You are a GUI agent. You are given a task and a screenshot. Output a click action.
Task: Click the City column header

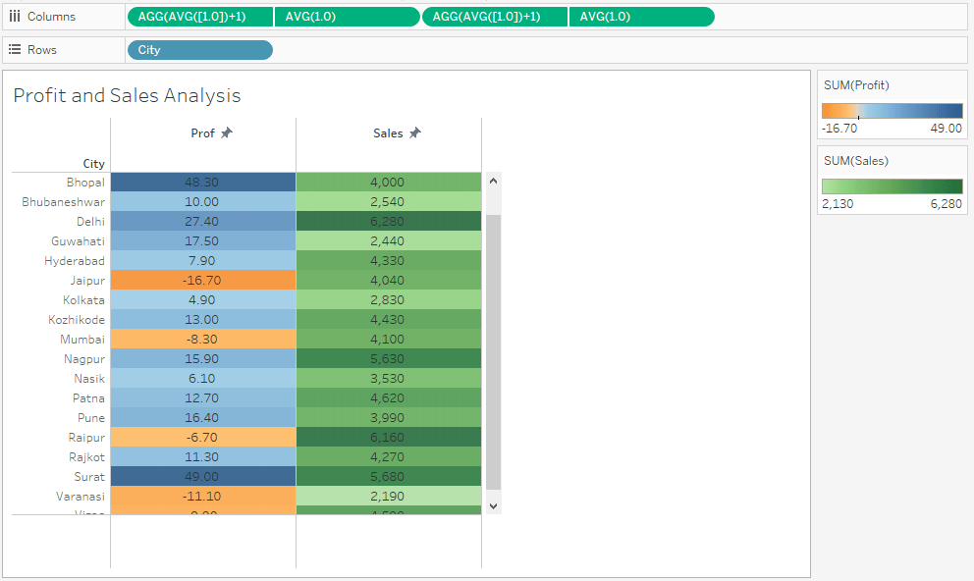pyautogui.click(x=94, y=164)
